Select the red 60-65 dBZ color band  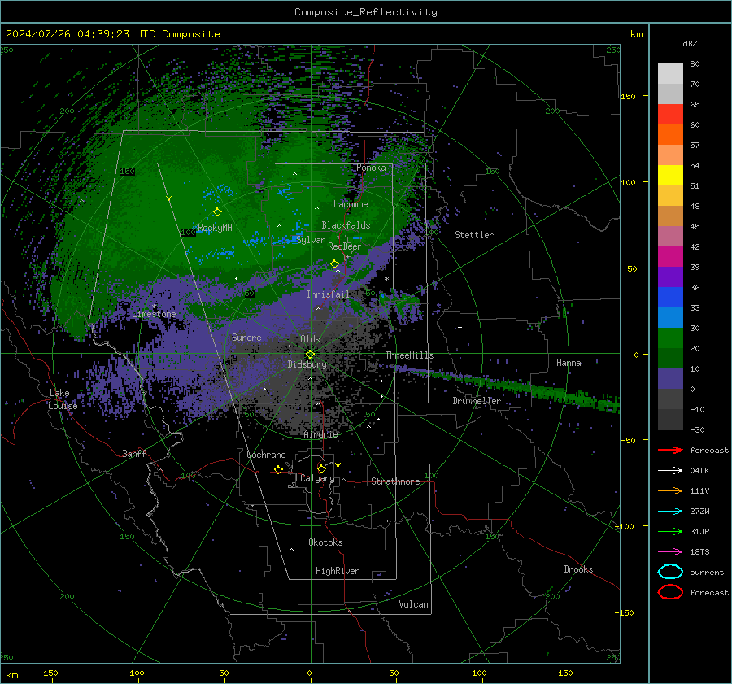click(x=670, y=114)
